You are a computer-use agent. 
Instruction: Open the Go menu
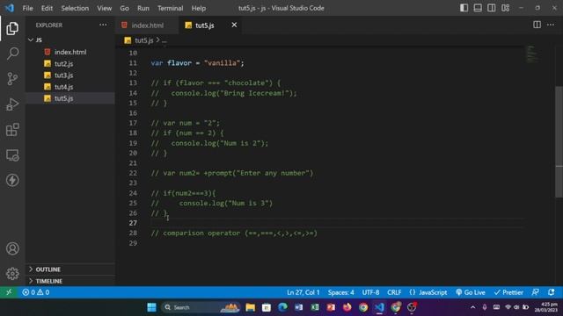[x=124, y=8]
